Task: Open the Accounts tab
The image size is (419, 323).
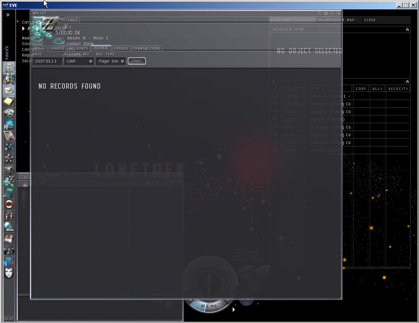Action: (x=79, y=48)
